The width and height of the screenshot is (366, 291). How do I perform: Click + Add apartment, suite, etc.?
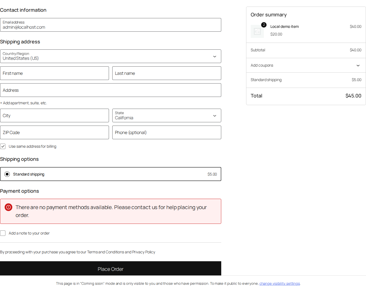tap(23, 103)
